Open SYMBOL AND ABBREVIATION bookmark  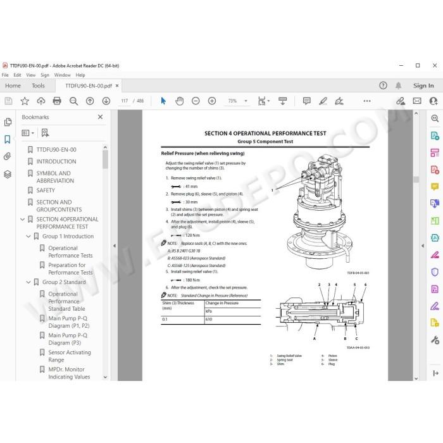tap(55, 177)
